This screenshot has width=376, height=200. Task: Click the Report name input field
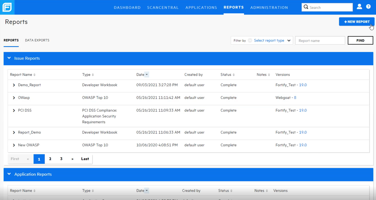(x=320, y=41)
